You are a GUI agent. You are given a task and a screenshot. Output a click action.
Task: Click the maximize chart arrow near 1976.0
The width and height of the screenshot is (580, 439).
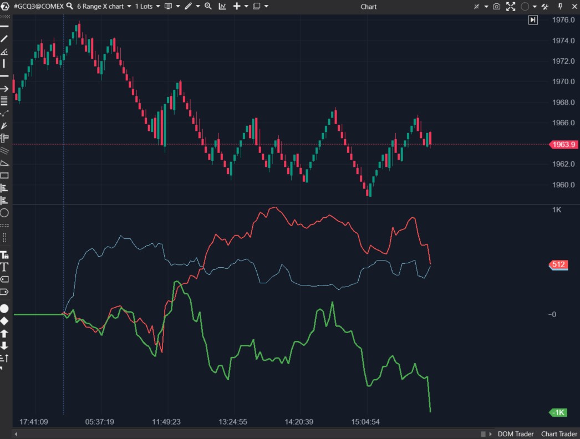click(533, 19)
